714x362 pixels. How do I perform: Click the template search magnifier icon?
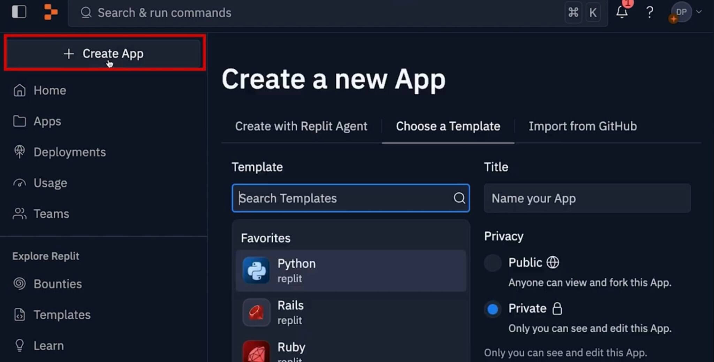[459, 198]
